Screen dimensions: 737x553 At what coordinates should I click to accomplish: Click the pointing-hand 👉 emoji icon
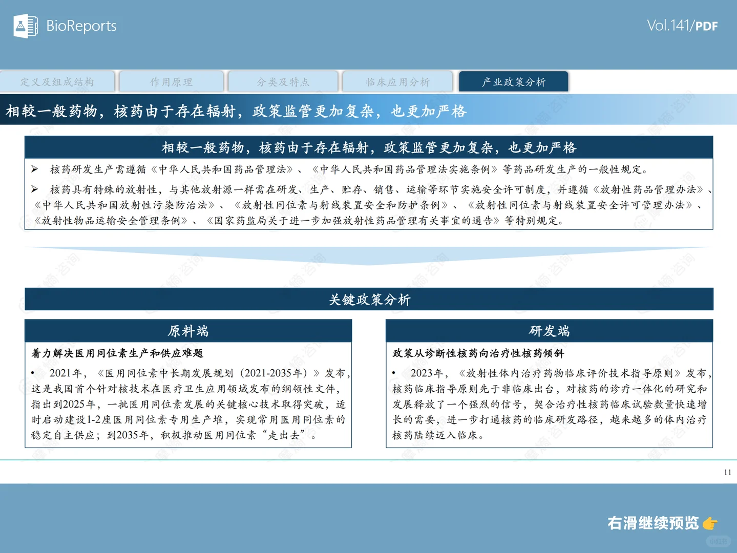pos(710,523)
